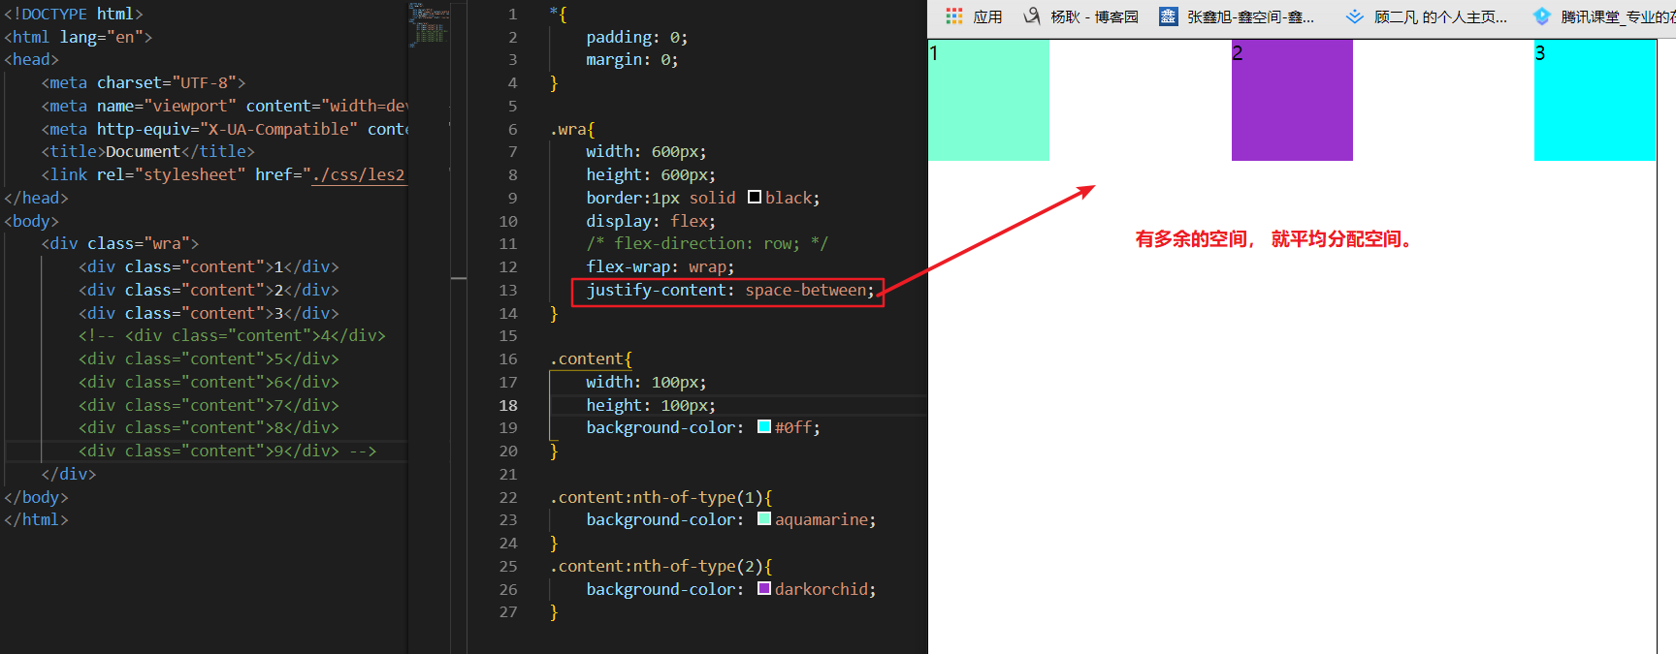Click the closing </body> tag line

click(x=36, y=497)
